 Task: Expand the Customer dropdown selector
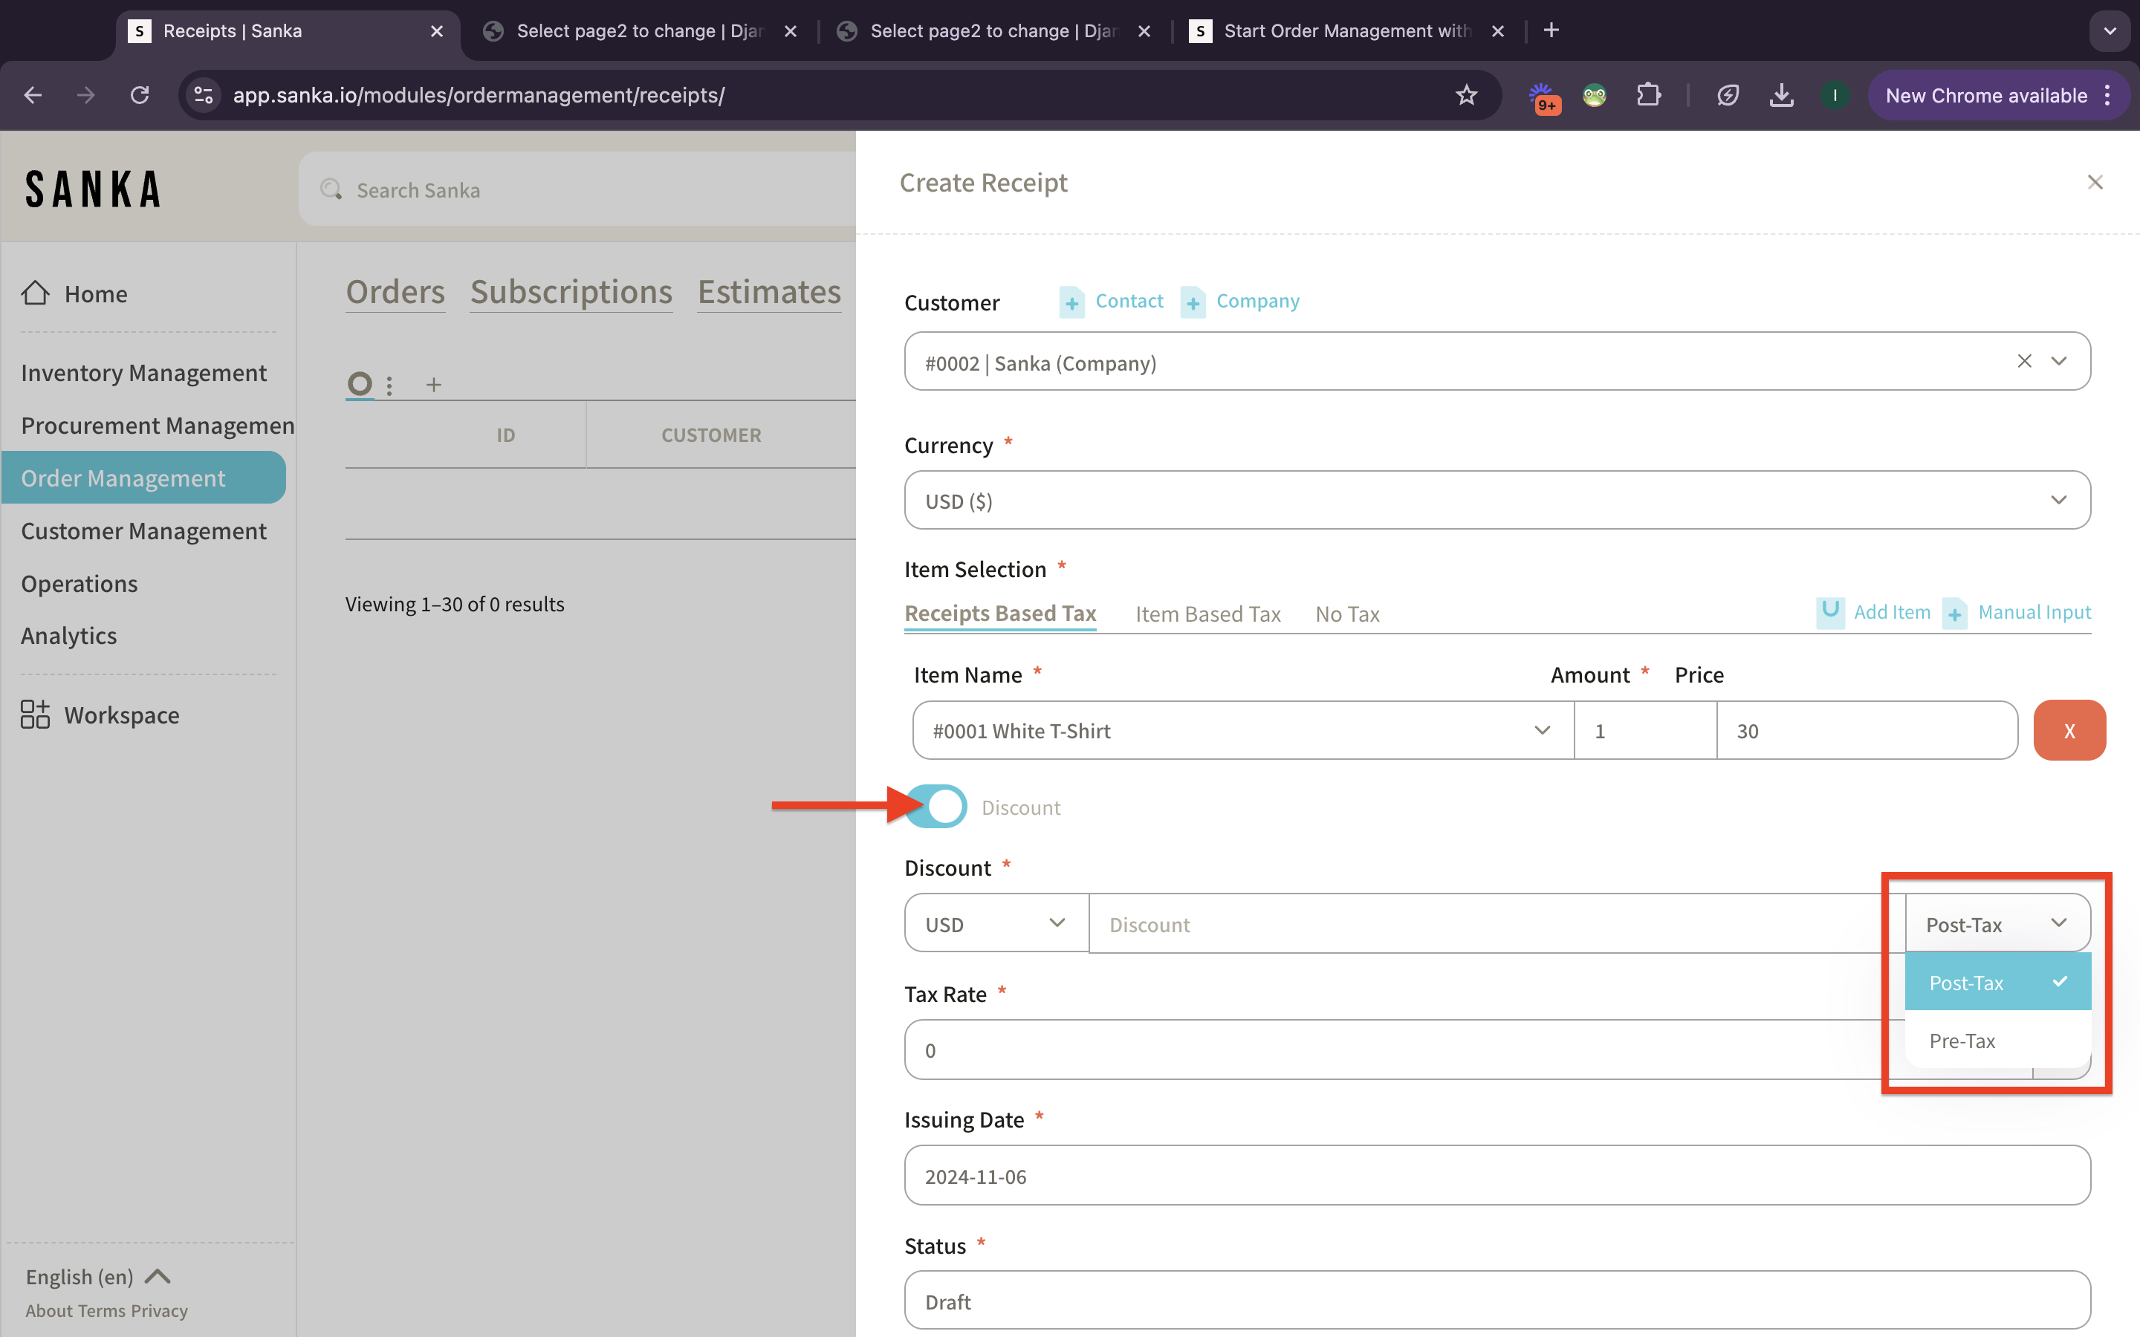point(2060,362)
